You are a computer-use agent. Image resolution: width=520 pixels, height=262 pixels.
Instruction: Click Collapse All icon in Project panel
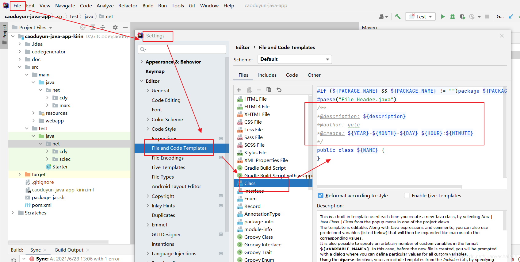point(103,27)
